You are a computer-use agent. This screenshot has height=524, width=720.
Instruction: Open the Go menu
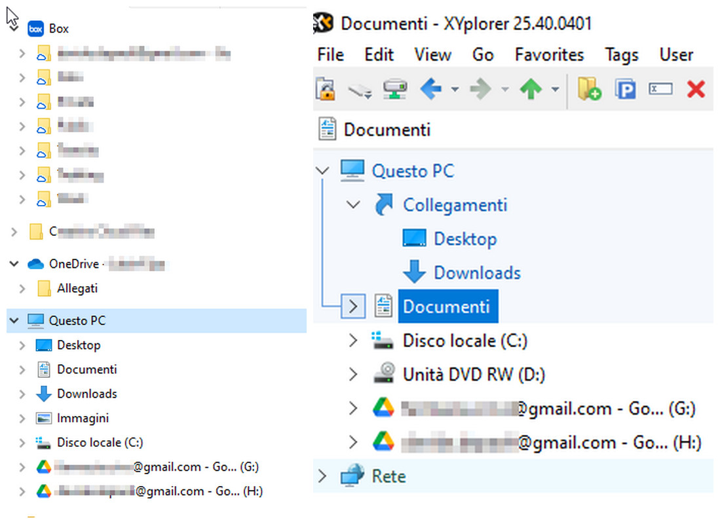pyautogui.click(x=483, y=54)
